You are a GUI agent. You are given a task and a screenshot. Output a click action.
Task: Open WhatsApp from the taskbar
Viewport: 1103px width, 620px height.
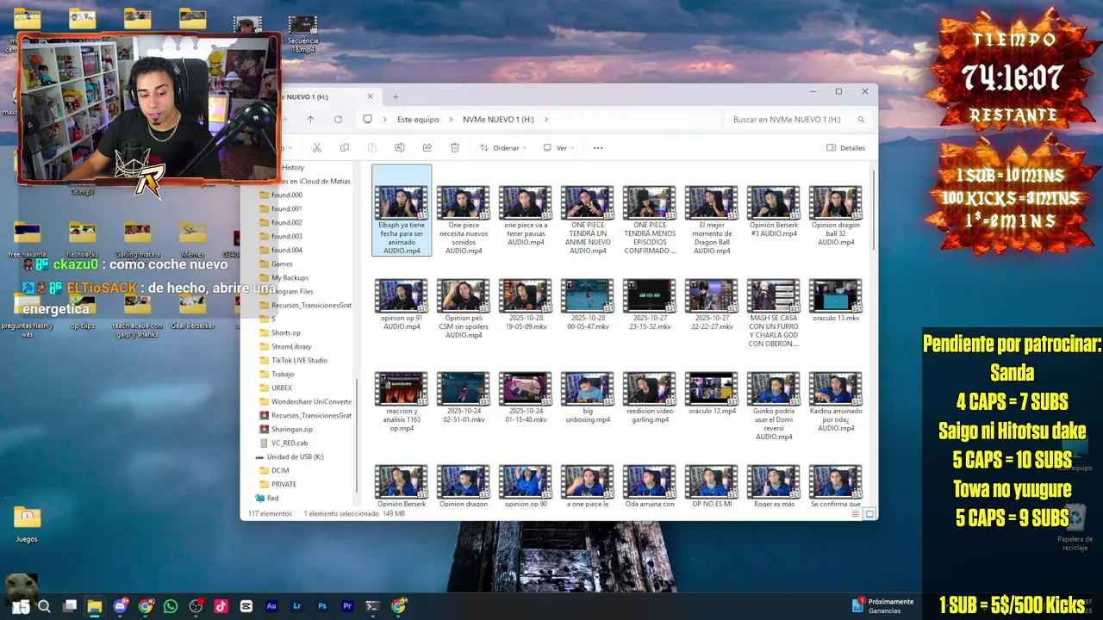click(x=171, y=606)
